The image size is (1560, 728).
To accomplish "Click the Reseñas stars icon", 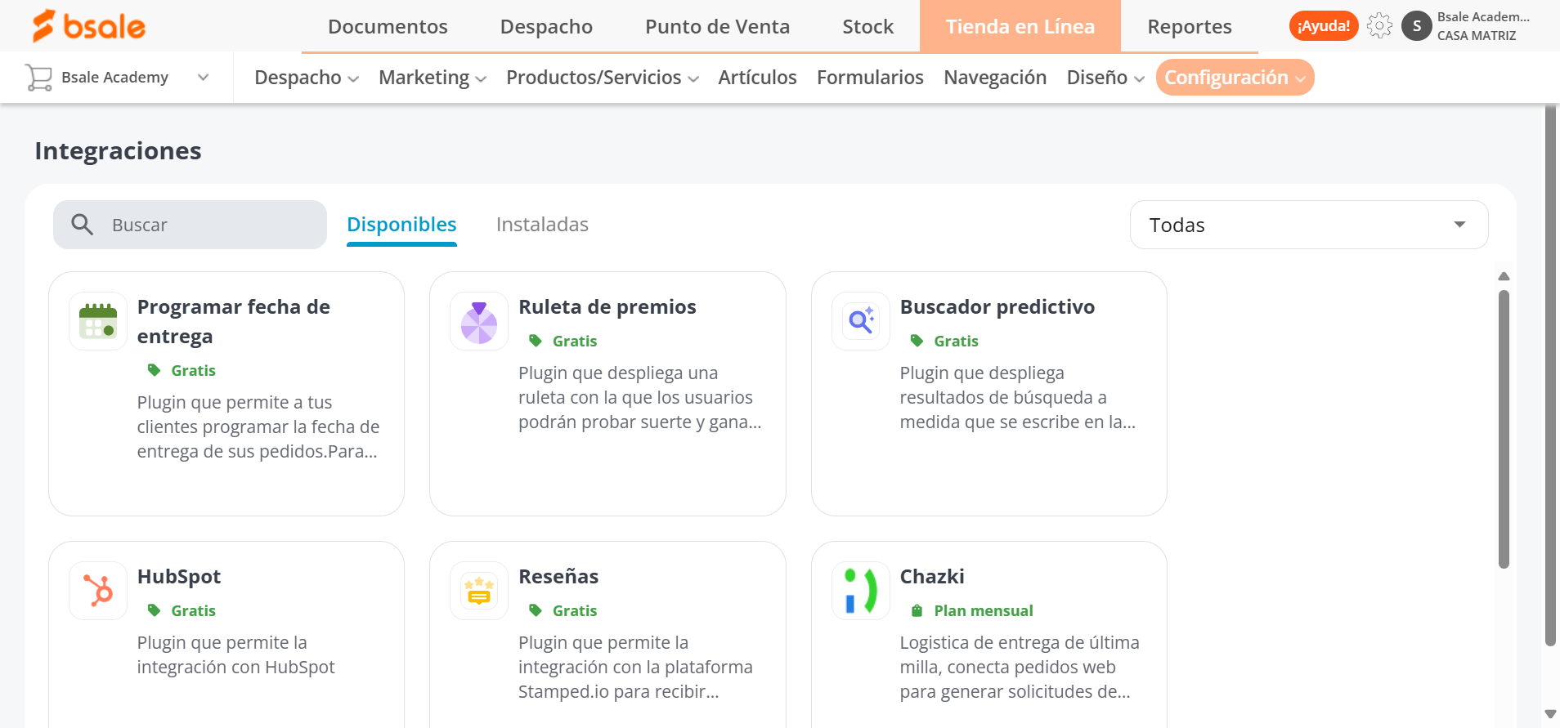I will 479,591.
